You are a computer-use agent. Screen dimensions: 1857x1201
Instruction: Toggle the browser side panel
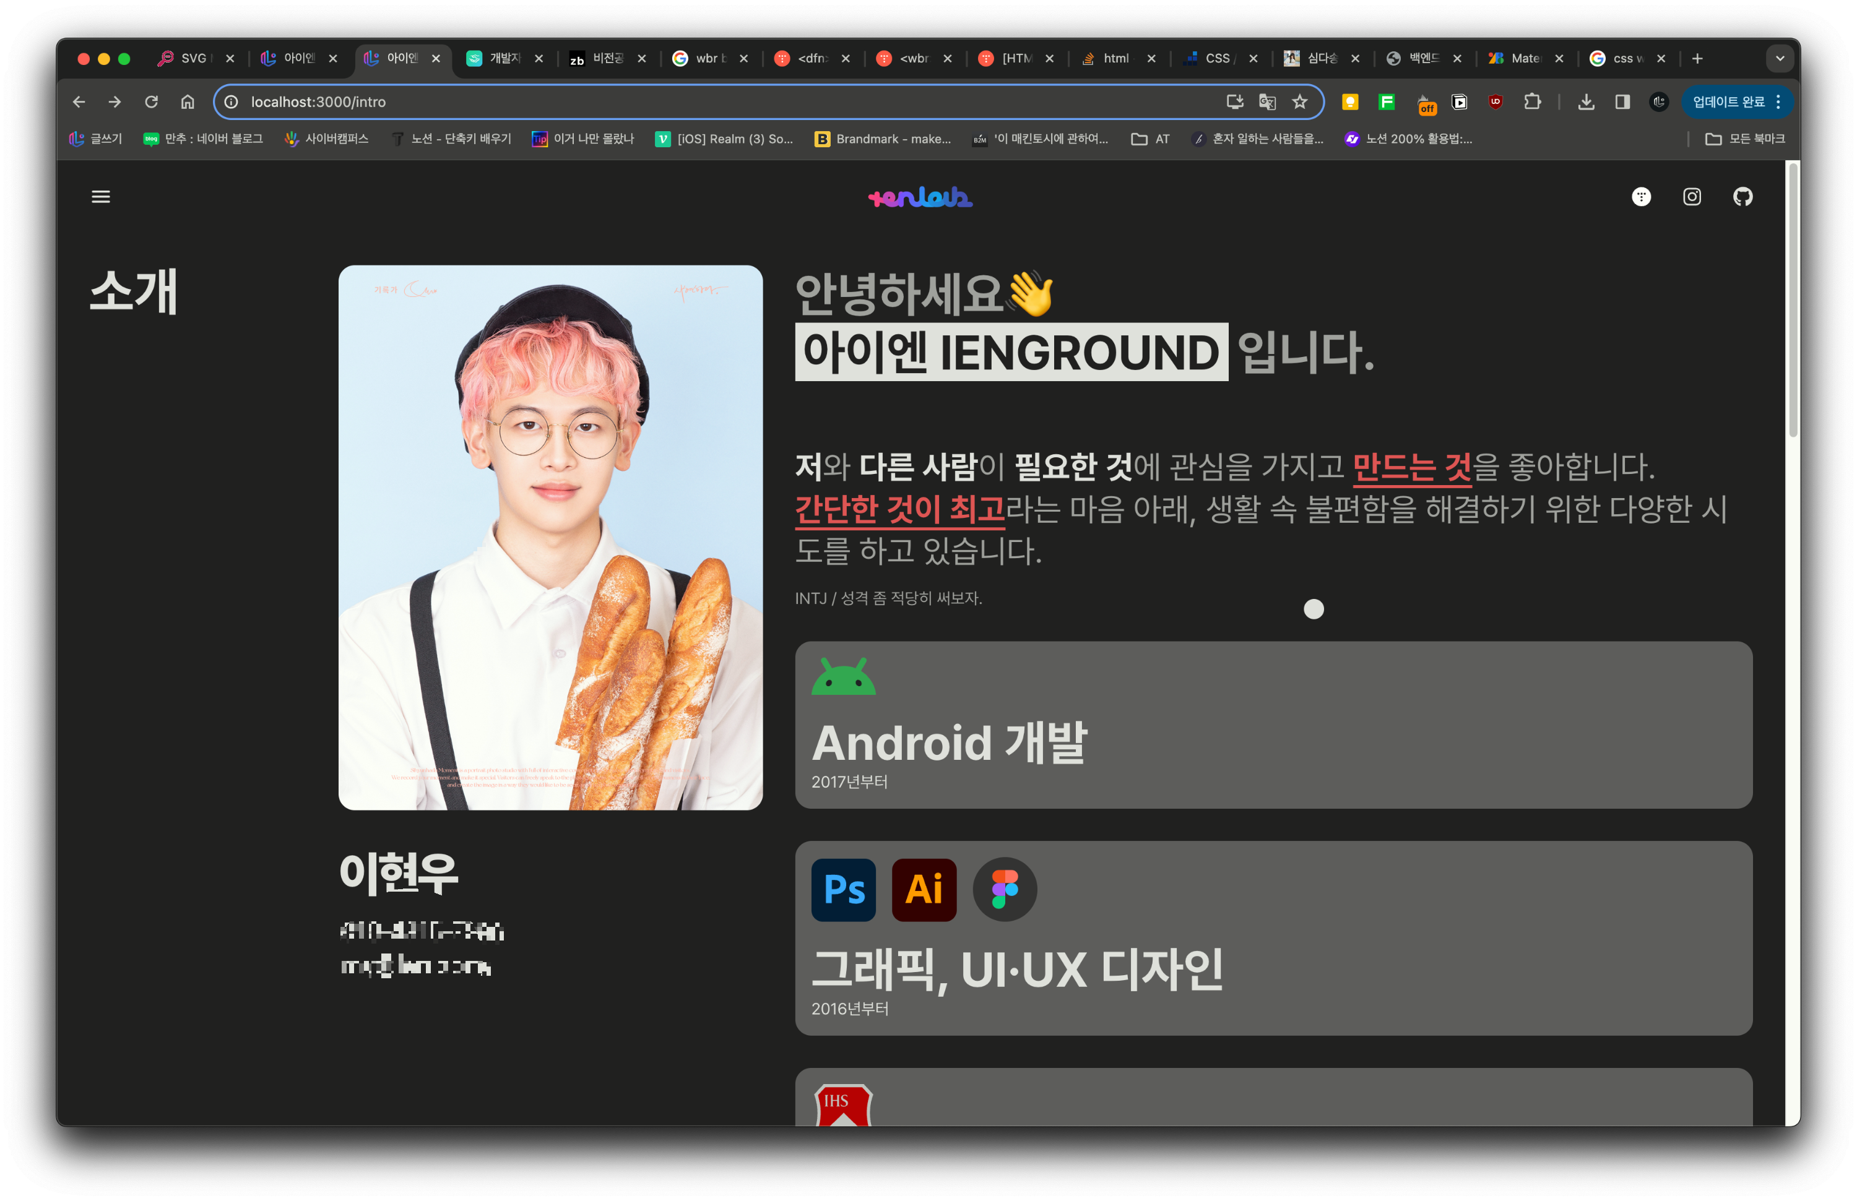(1622, 101)
